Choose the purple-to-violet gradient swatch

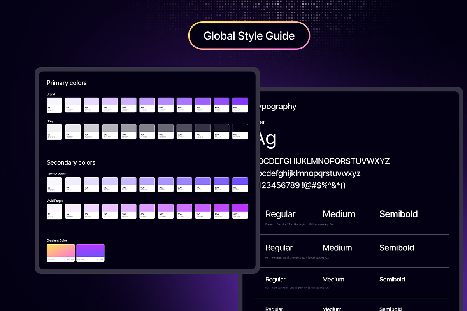(x=90, y=253)
